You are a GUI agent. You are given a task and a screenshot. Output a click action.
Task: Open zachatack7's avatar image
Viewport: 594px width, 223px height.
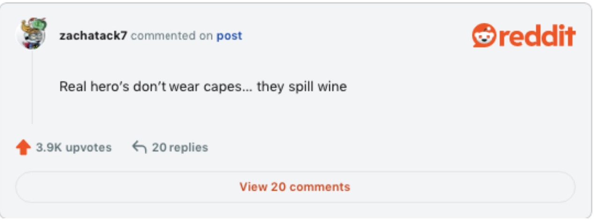[31, 34]
